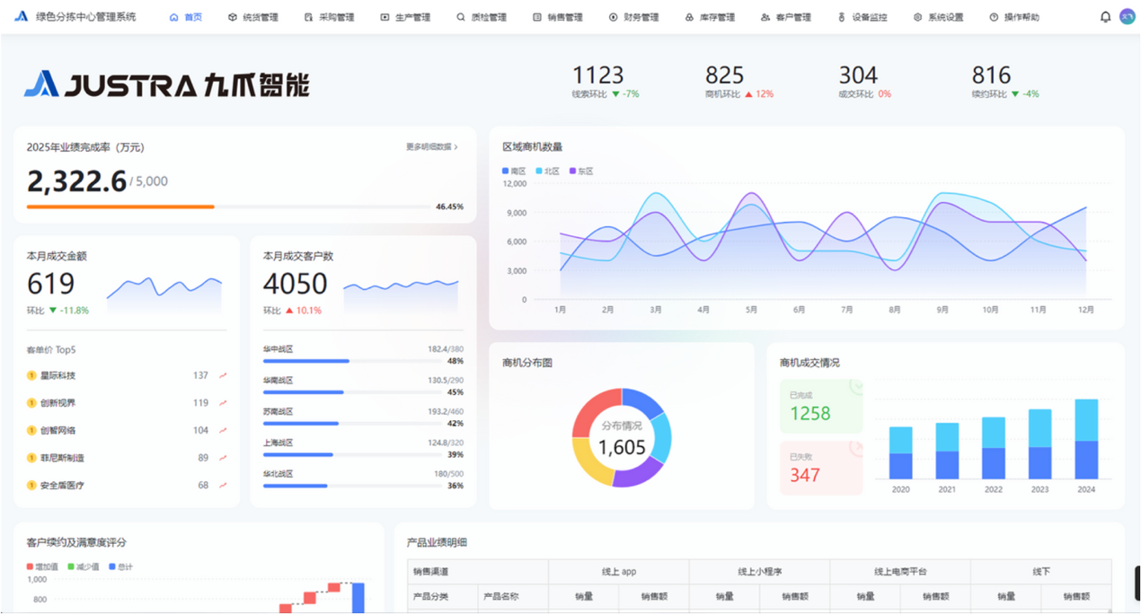Select the 库存管理 module icon
The height and width of the screenshot is (614, 1141).
(691, 16)
